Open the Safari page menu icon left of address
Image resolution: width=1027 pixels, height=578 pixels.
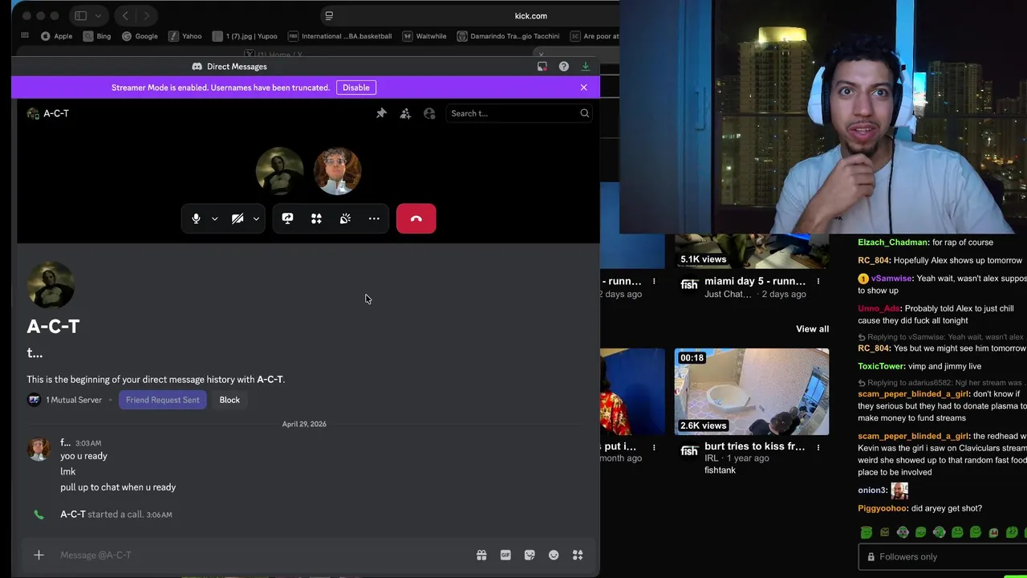329,15
